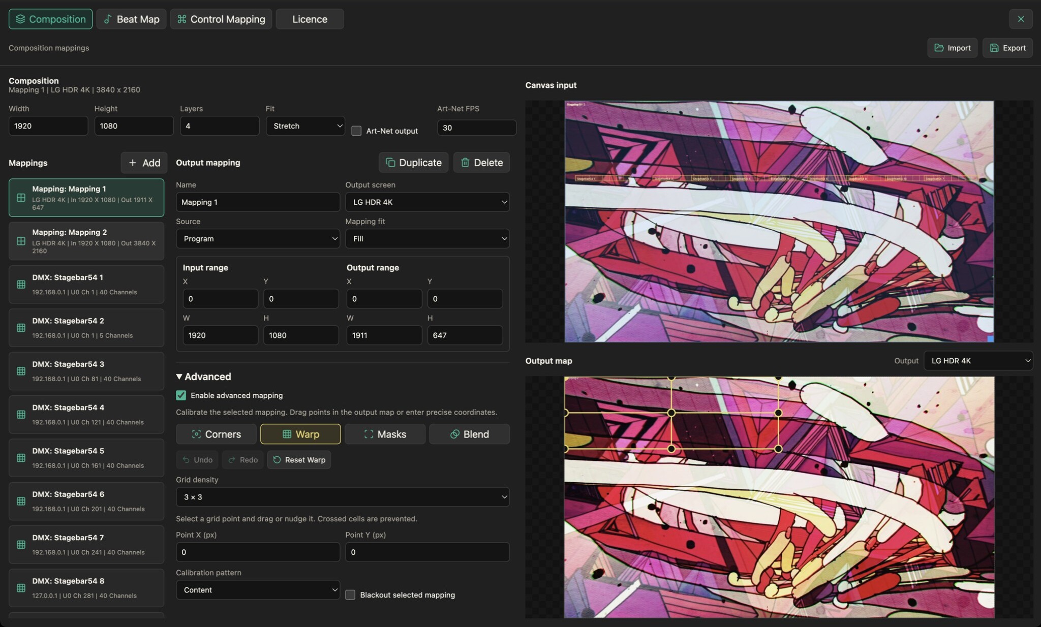Click the Undo button
This screenshot has width=1041, height=627.
[197, 460]
